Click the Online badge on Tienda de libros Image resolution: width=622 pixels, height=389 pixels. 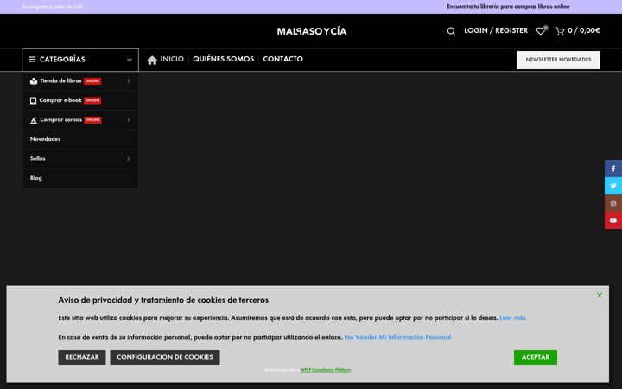tap(92, 81)
